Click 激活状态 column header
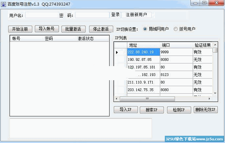This screenshot has height=143, width=225. pyautogui.click(x=92, y=38)
